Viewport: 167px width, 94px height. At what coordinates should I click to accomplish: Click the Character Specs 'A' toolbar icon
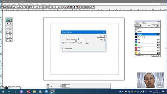(18, 7)
